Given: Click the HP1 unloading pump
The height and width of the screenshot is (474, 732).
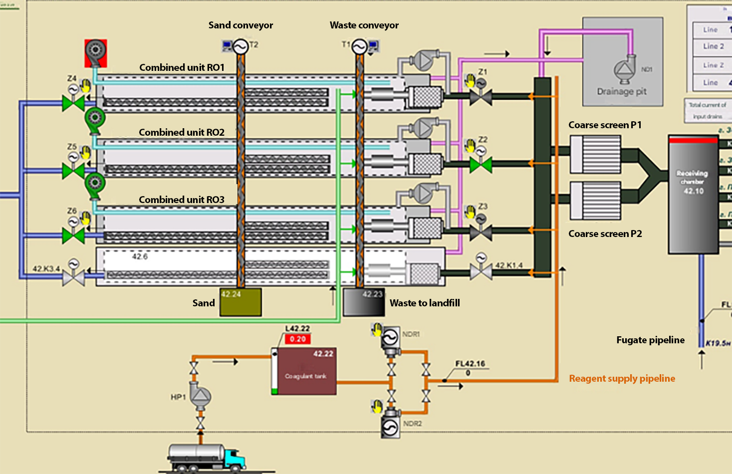Looking at the screenshot, I should [201, 397].
